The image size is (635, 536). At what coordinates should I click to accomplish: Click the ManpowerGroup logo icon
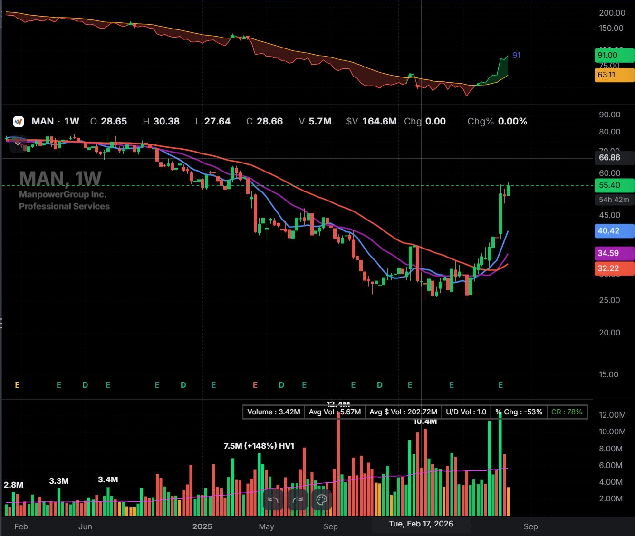pos(19,122)
